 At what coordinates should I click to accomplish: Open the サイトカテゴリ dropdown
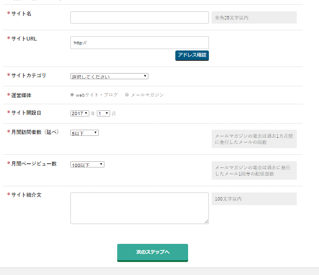coord(109,76)
